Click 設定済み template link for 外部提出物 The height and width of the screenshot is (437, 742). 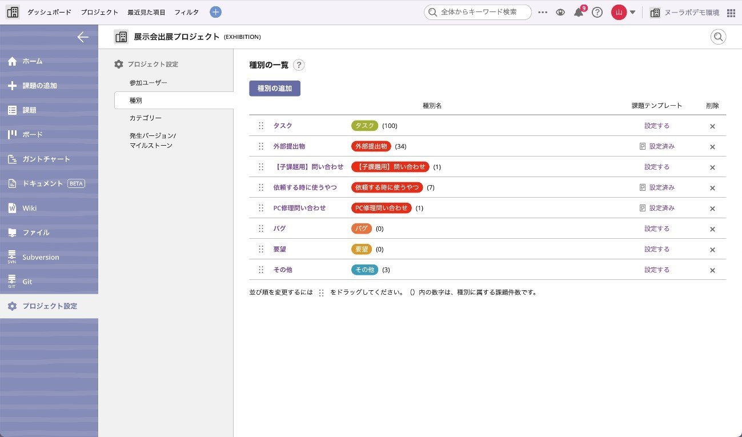657,146
